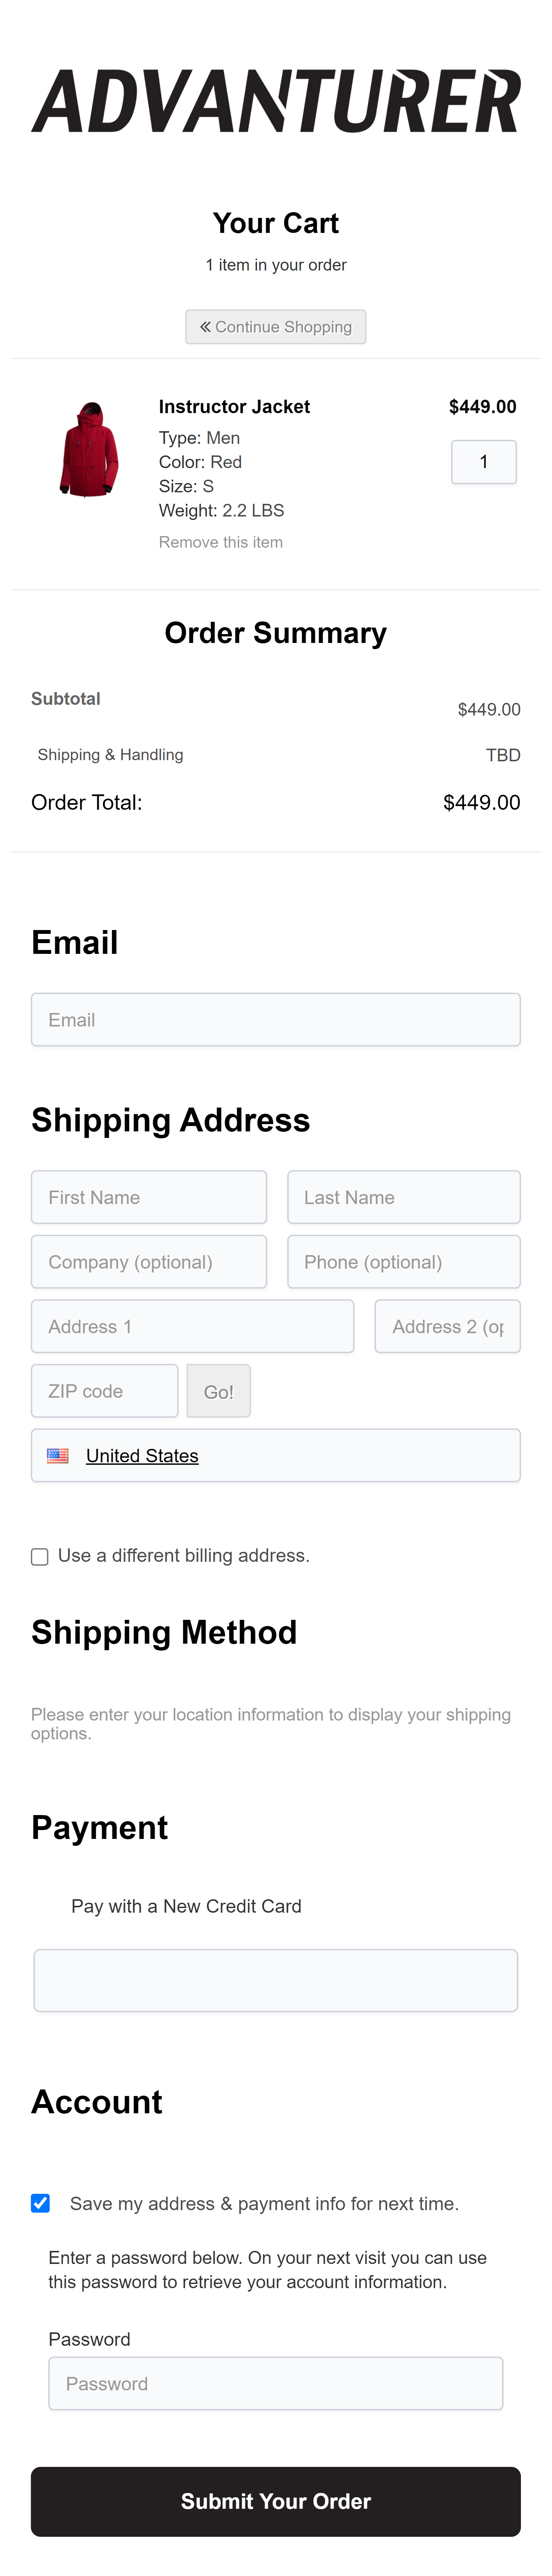Submit Your Order

tap(275, 2501)
